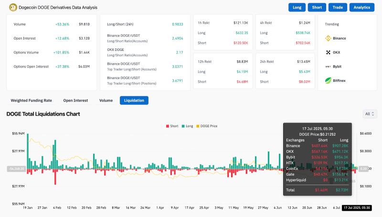The image size is (382, 217).
Task: Click the Bitfinex leaf icon
Action: tap(328, 81)
